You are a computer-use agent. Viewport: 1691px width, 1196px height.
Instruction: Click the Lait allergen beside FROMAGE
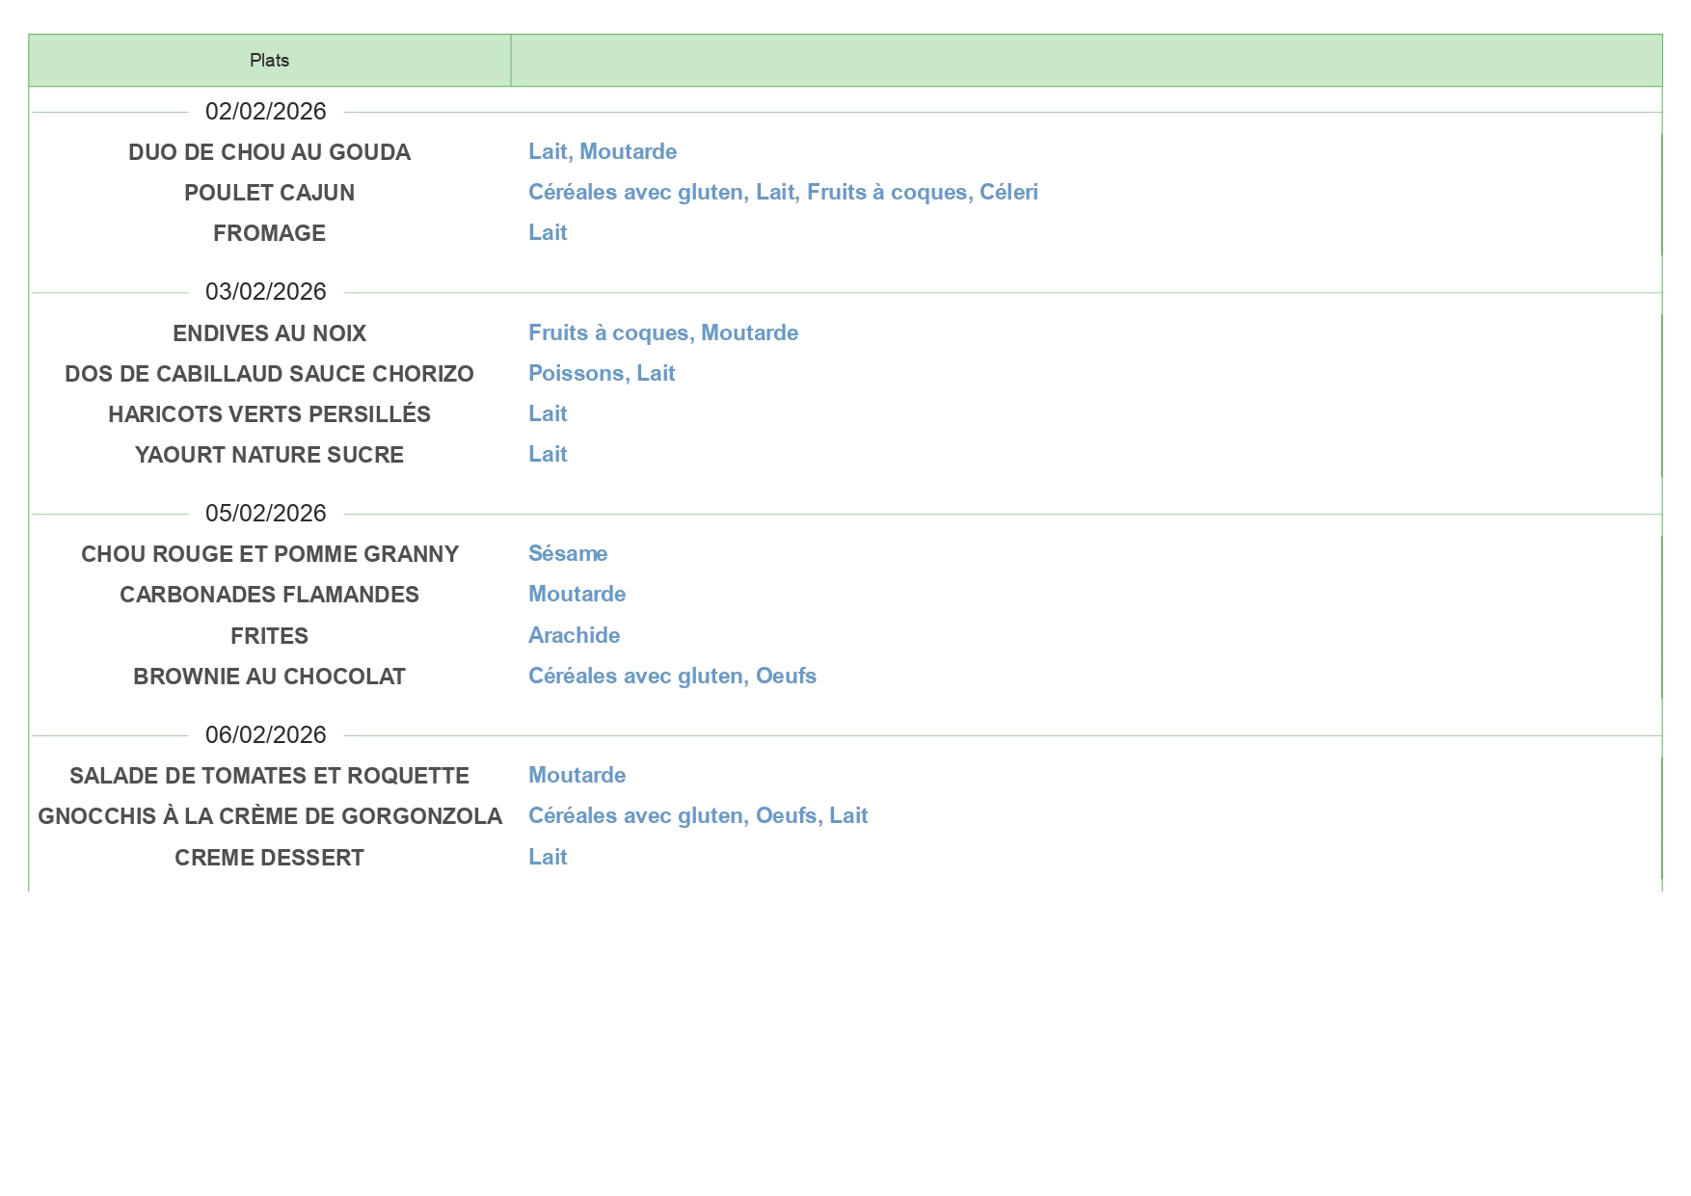[x=547, y=233]
